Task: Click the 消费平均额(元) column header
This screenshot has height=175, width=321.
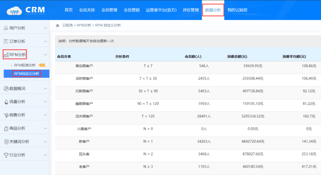Action: click(x=294, y=57)
